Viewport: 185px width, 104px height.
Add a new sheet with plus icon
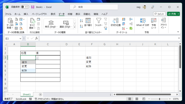click(x=40, y=94)
